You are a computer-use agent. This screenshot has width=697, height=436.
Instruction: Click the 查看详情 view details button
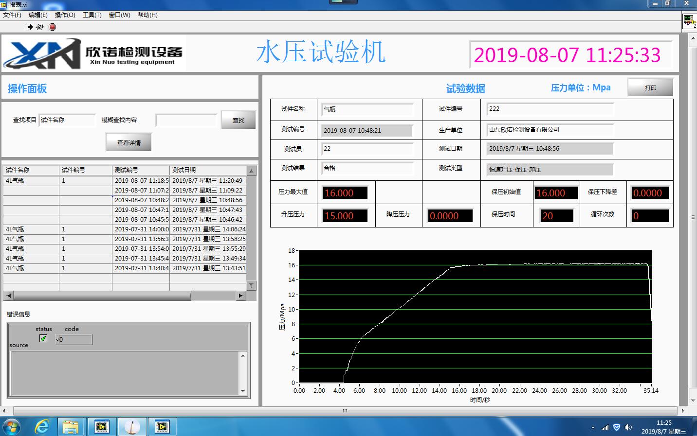129,143
